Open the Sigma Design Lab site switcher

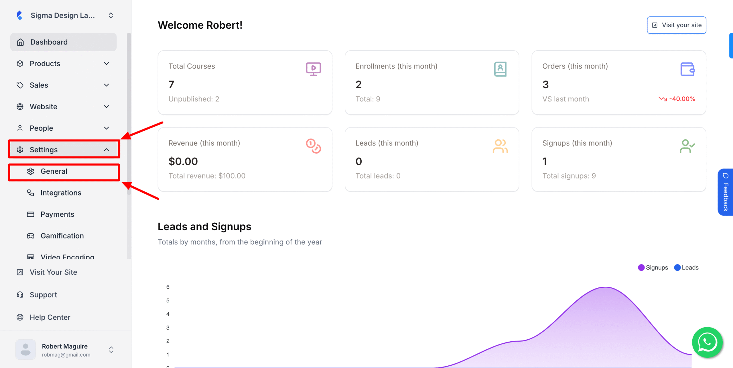111,15
